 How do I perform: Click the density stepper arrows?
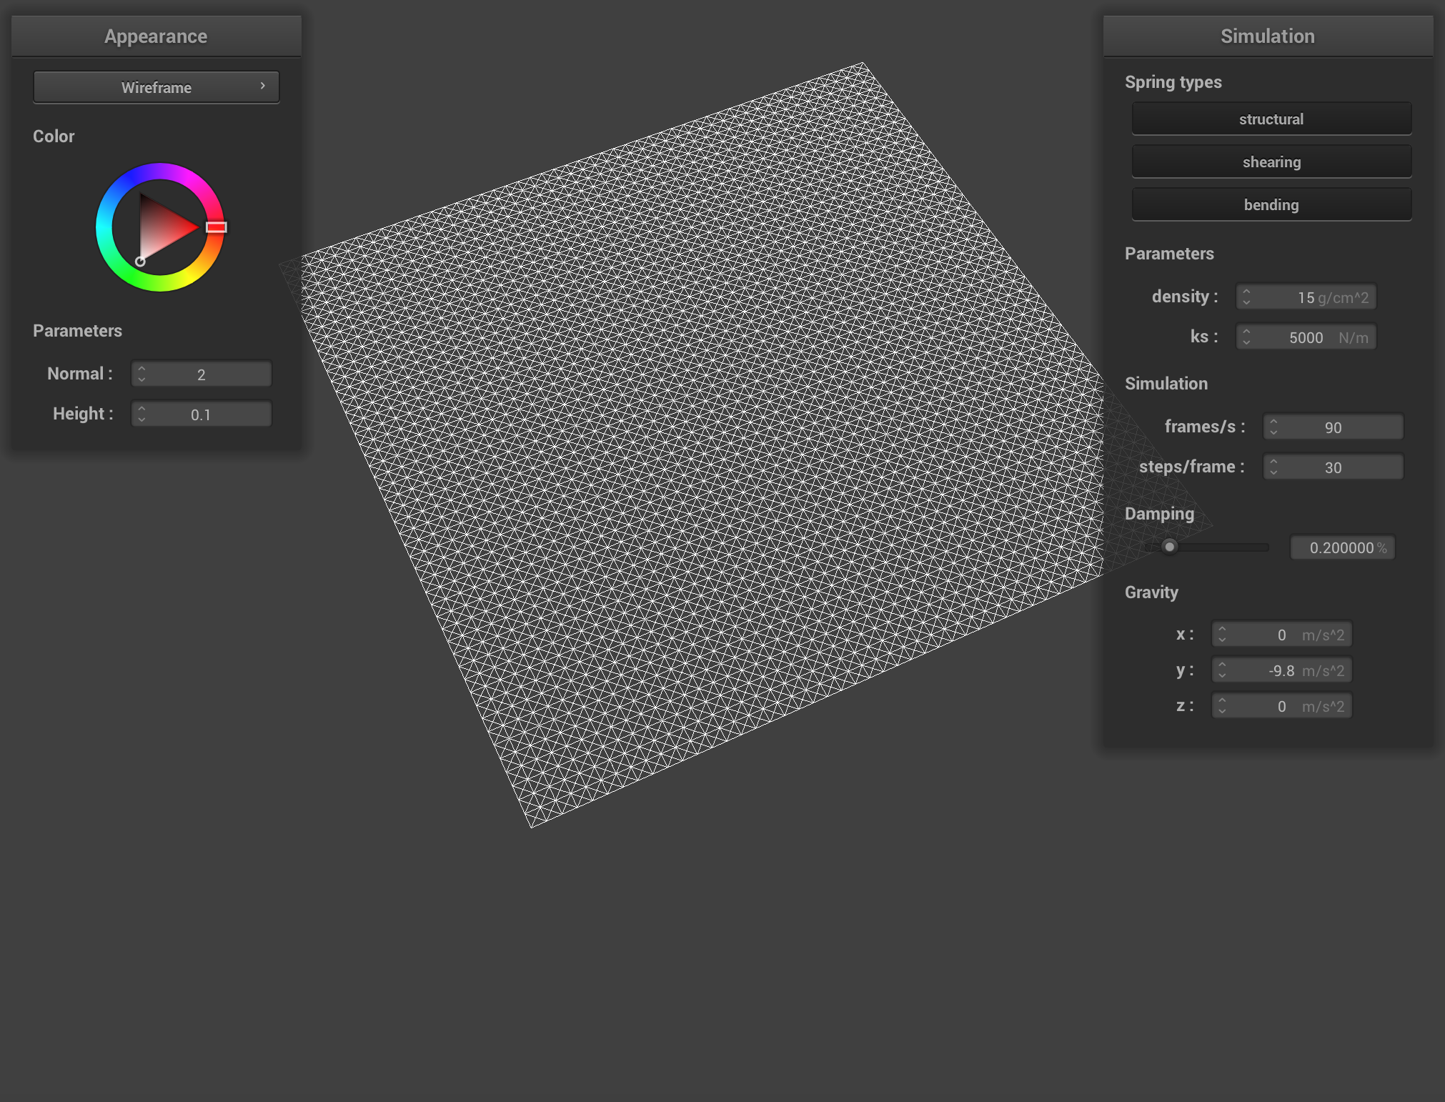click(1246, 297)
